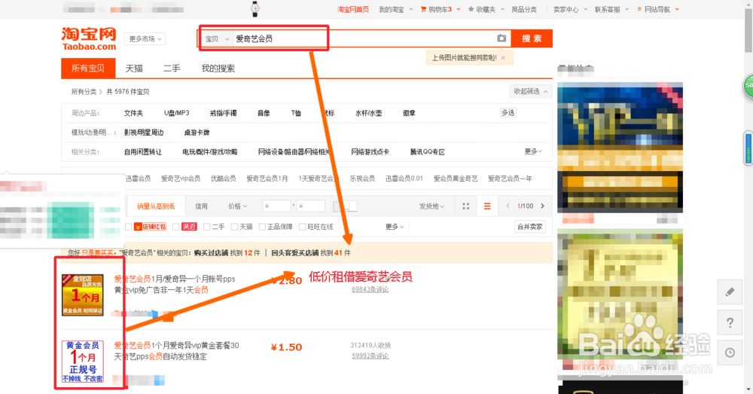Screen dimensions: 753x394
Task: Check the 二手 filter checkbox
Action: tap(206, 227)
